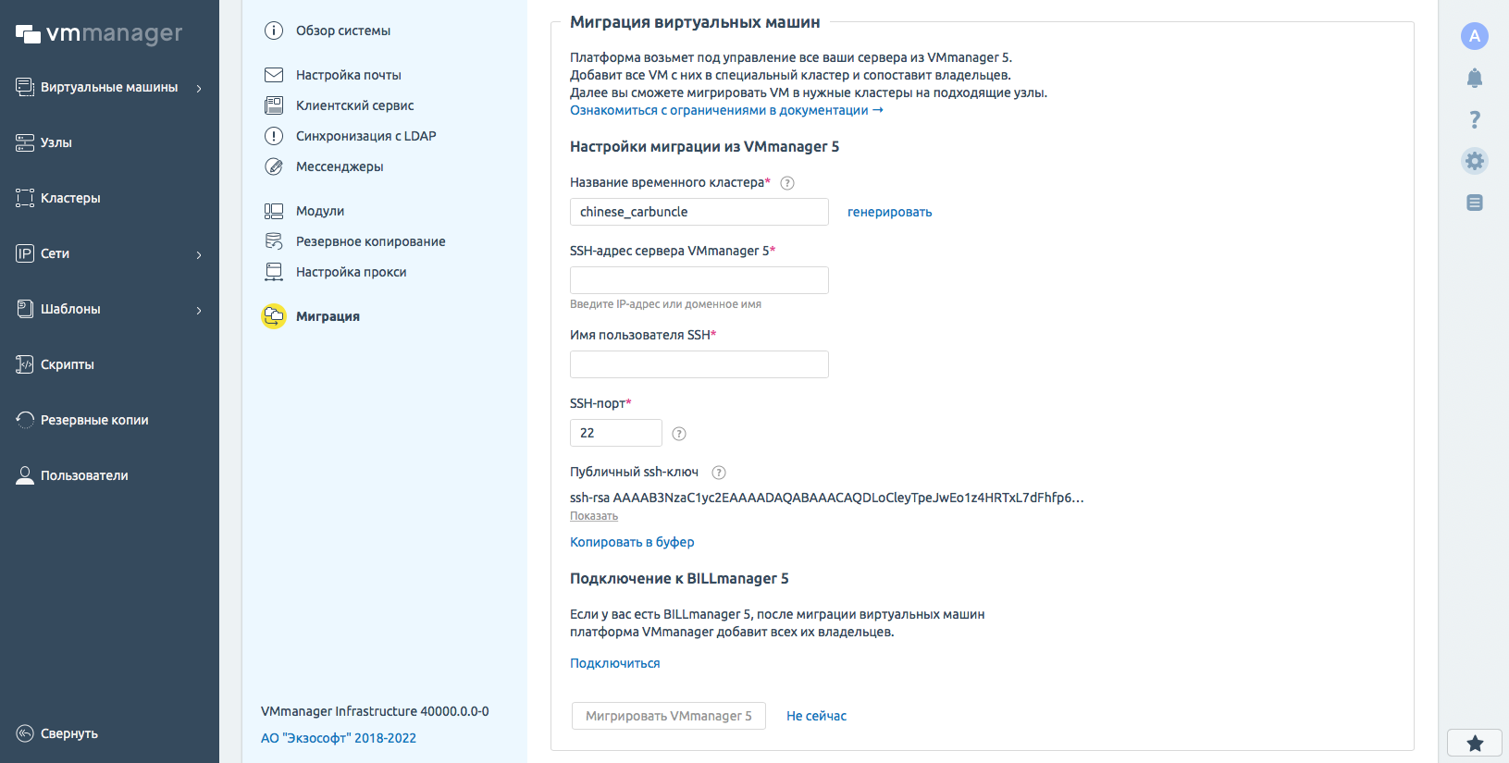Open documentation limitations link
Viewport: 1509px width, 763px height.
(x=726, y=110)
